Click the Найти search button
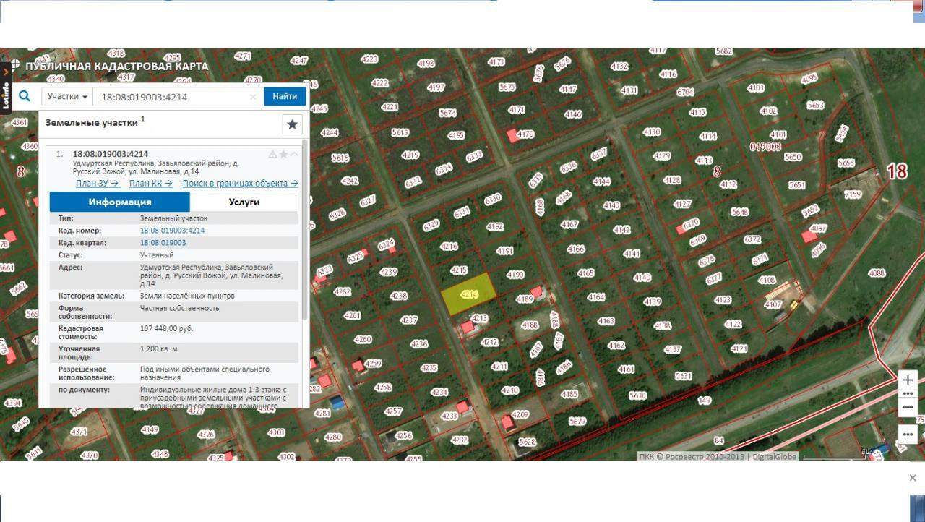 tap(285, 96)
